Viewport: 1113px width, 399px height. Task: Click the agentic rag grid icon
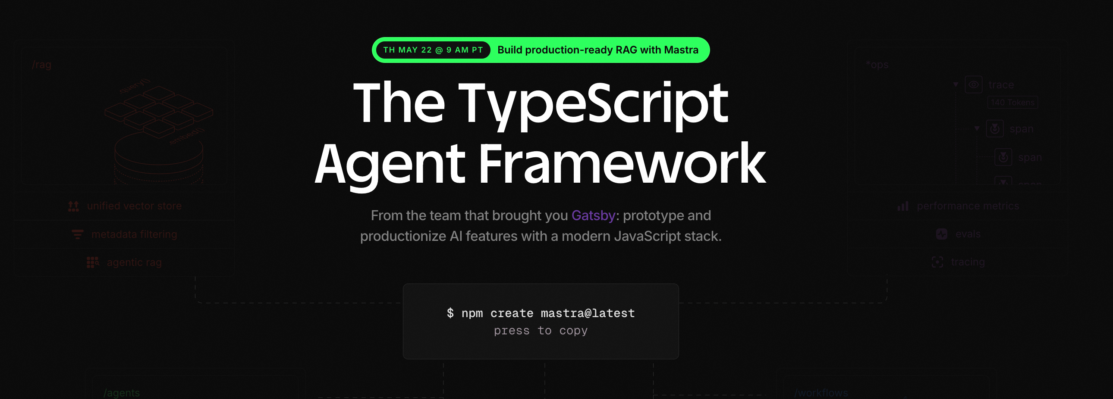[x=93, y=262]
